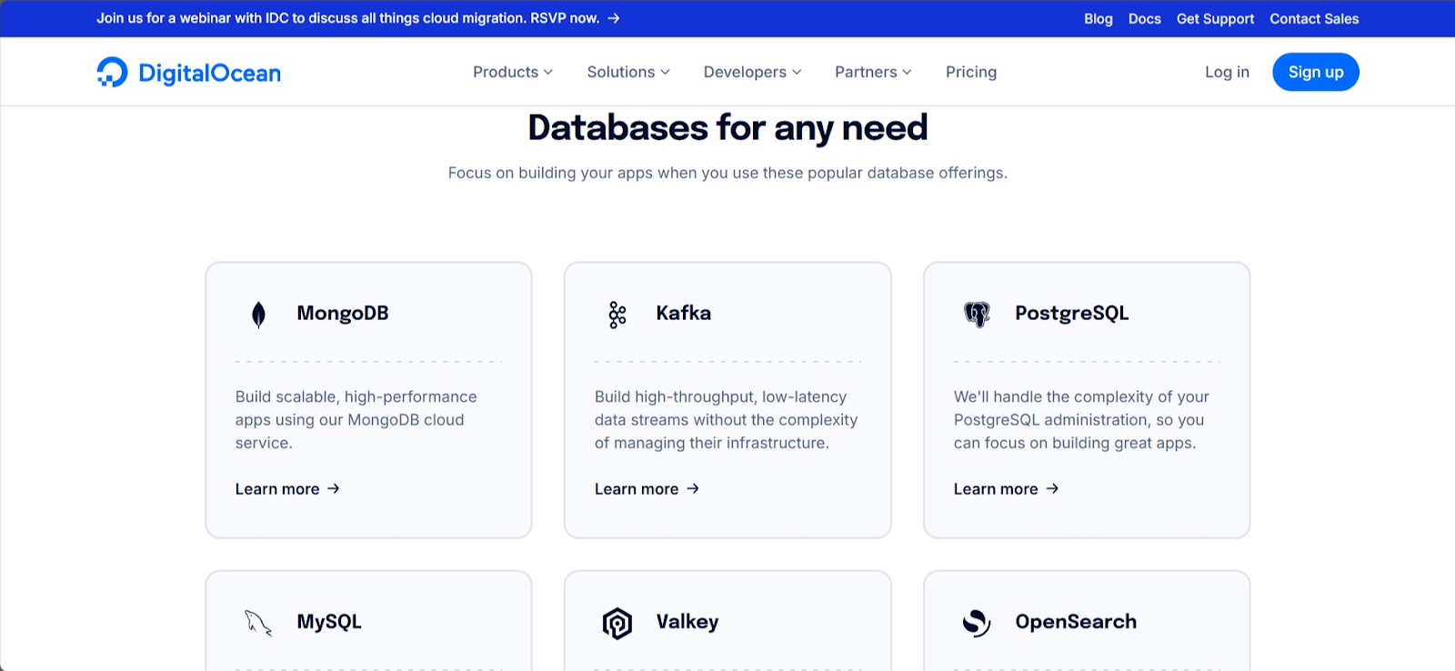The image size is (1455, 671).
Task: Open the IDC webinar announcement link
Action: [358, 18]
